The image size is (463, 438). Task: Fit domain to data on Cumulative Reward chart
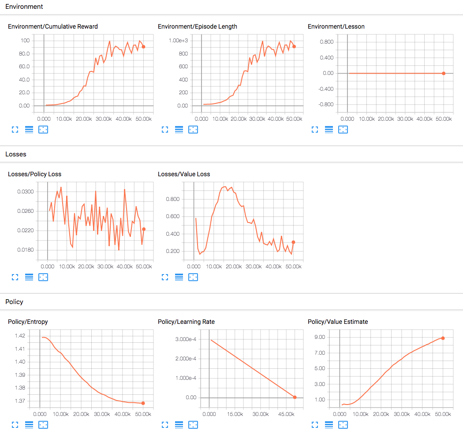click(x=43, y=130)
